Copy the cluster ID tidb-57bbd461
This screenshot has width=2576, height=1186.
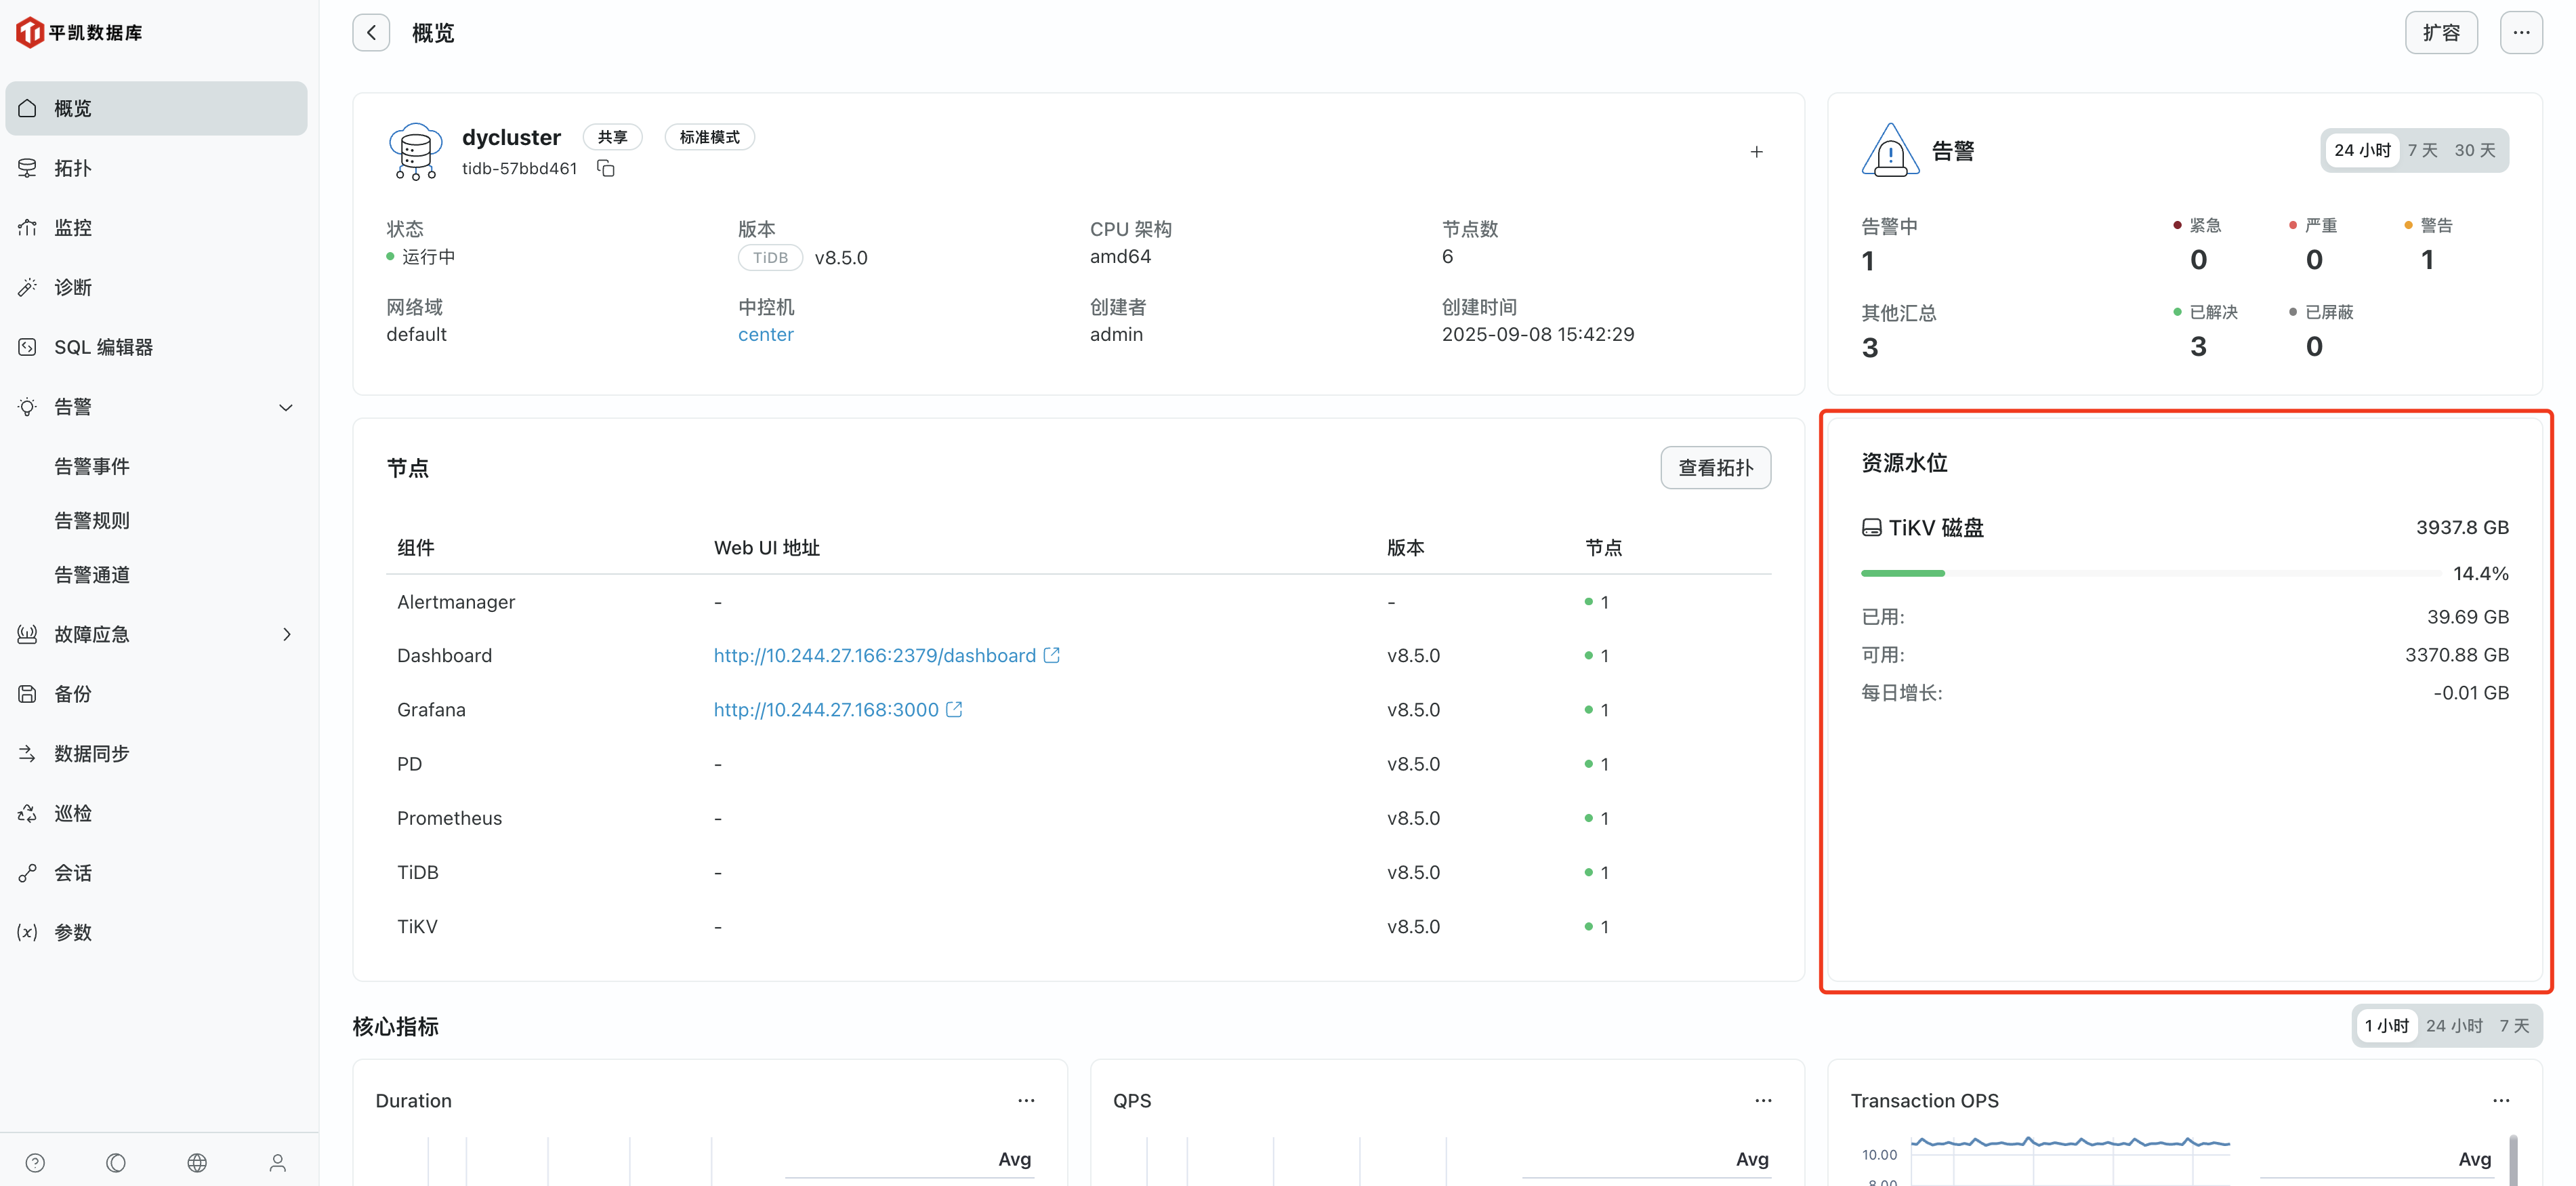[x=606, y=168]
